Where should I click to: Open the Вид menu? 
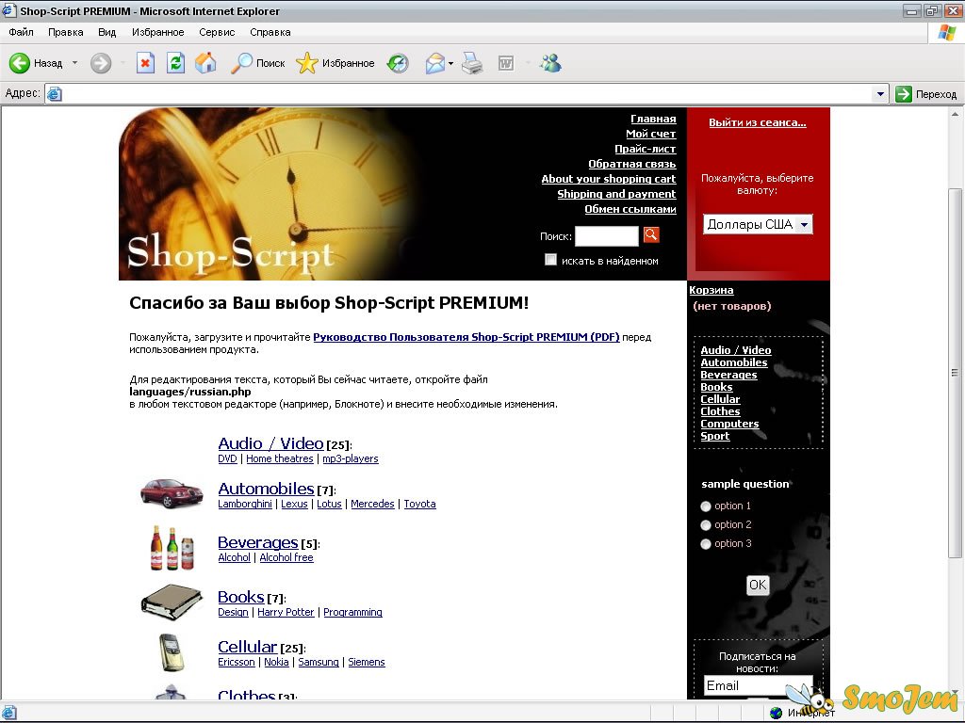(x=107, y=32)
